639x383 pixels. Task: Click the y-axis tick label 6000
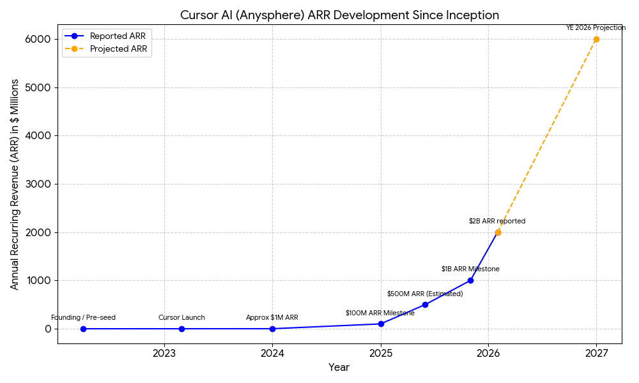click(x=39, y=40)
